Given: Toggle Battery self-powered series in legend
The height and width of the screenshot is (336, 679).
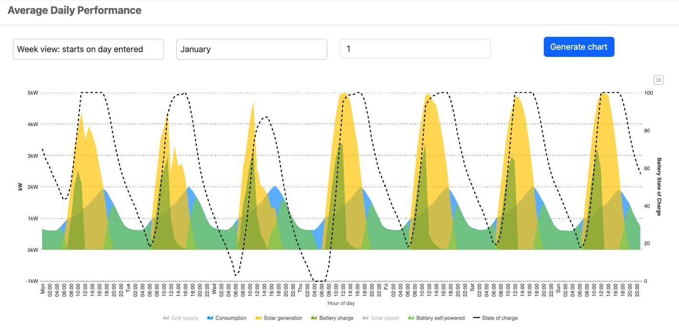Looking at the screenshot, I should [436, 318].
